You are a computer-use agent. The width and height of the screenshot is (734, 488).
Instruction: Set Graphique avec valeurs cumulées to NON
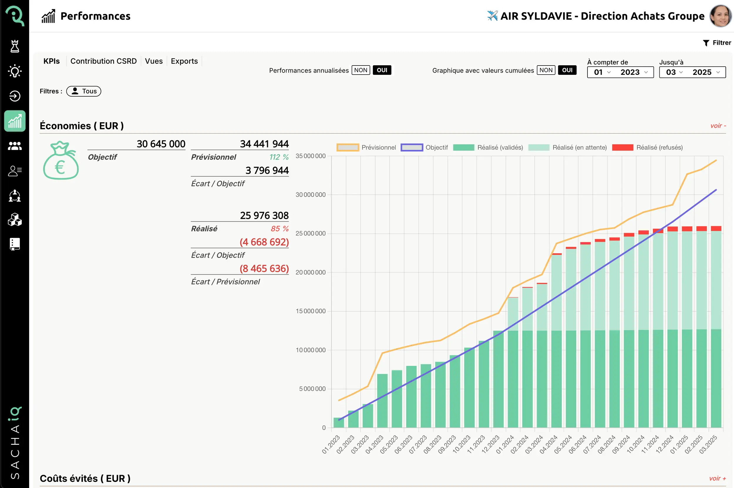coord(546,70)
